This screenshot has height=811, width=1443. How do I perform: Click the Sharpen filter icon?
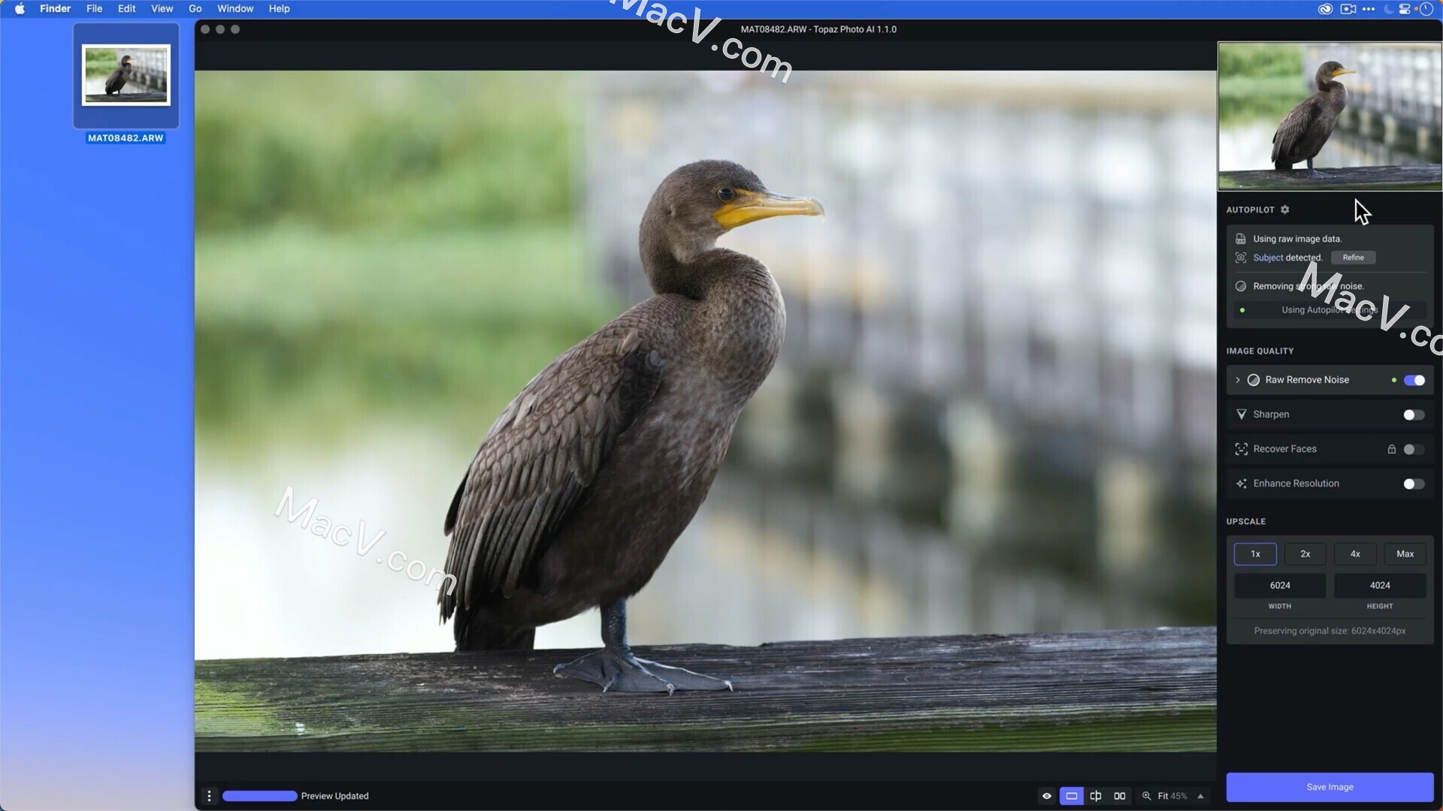(x=1241, y=415)
